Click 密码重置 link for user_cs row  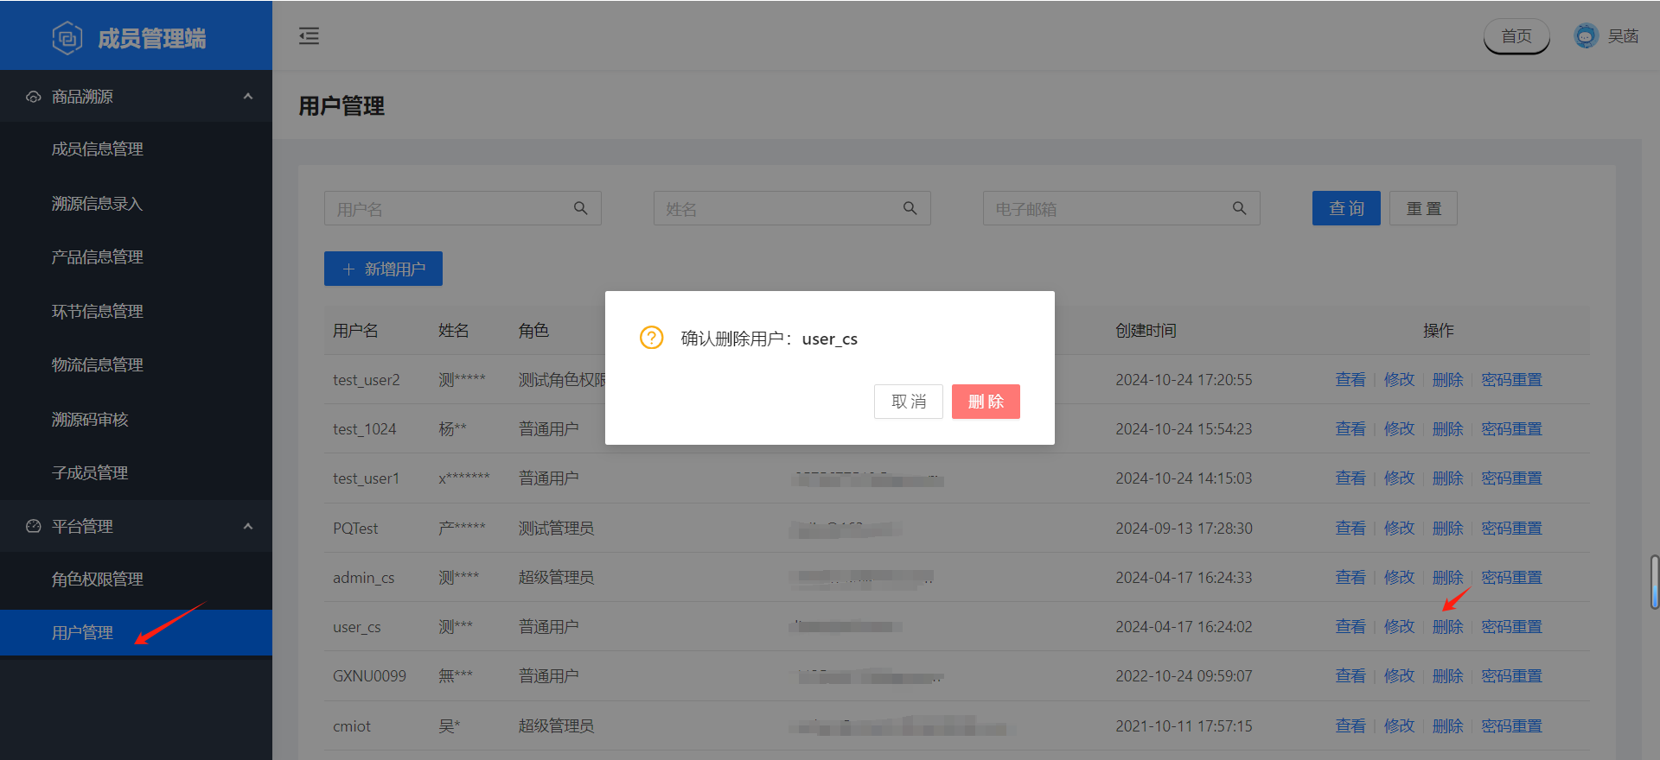pos(1511,627)
